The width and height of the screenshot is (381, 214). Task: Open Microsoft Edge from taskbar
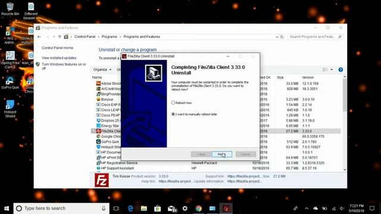[130, 209]
